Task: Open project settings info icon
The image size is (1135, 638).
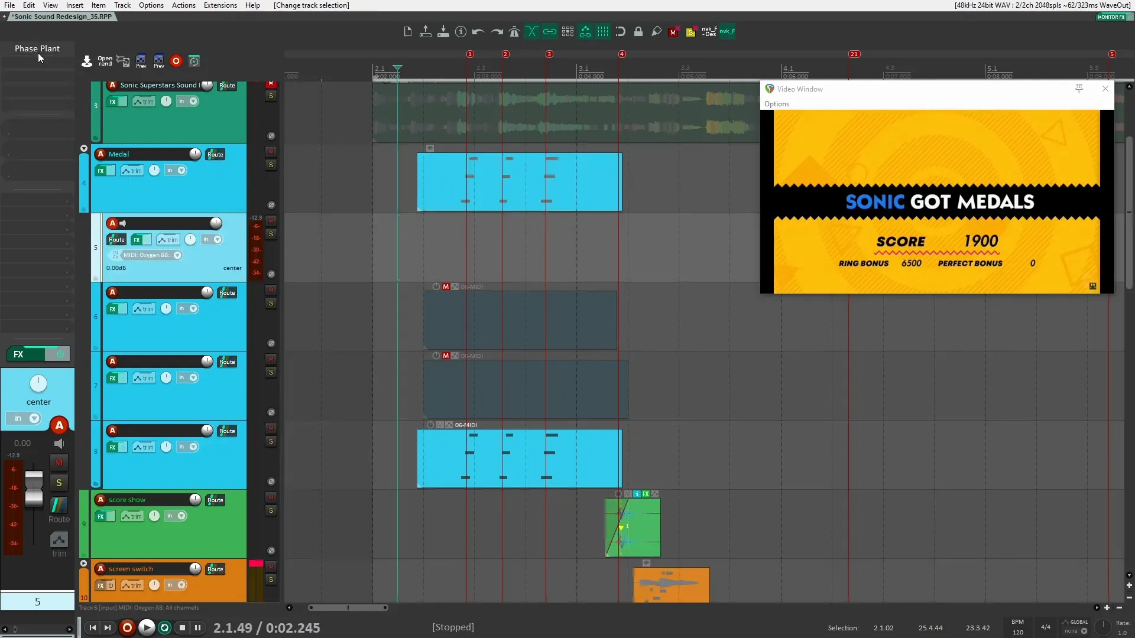Action: click(x=461, y=32)
